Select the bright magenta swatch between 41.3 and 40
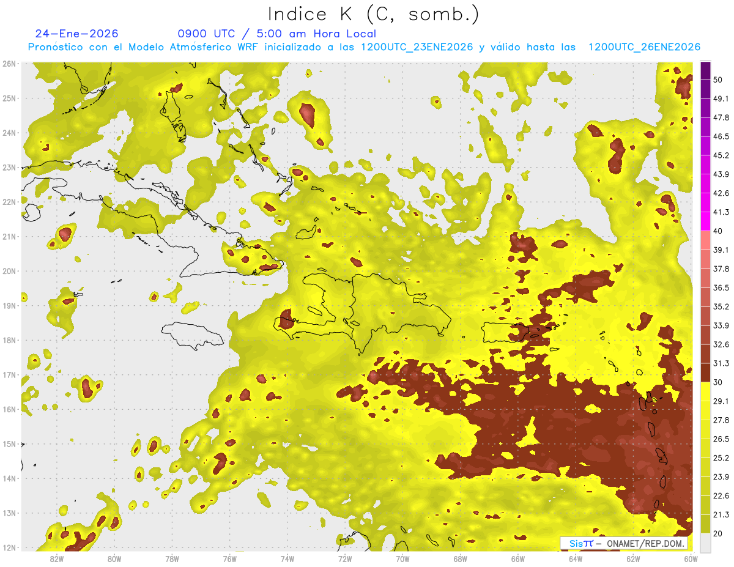This screenshot has height=567, width=734. point(705,222)
